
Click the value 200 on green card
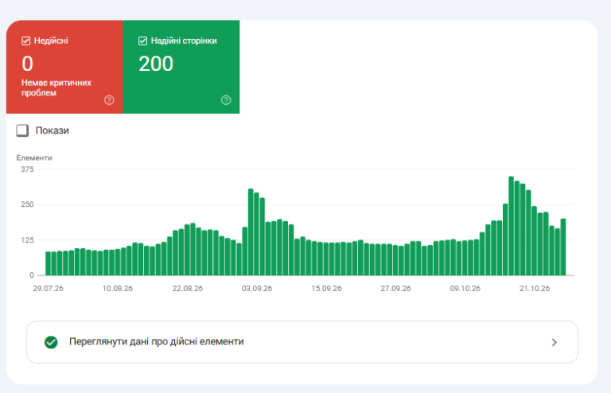click(156, 64)
